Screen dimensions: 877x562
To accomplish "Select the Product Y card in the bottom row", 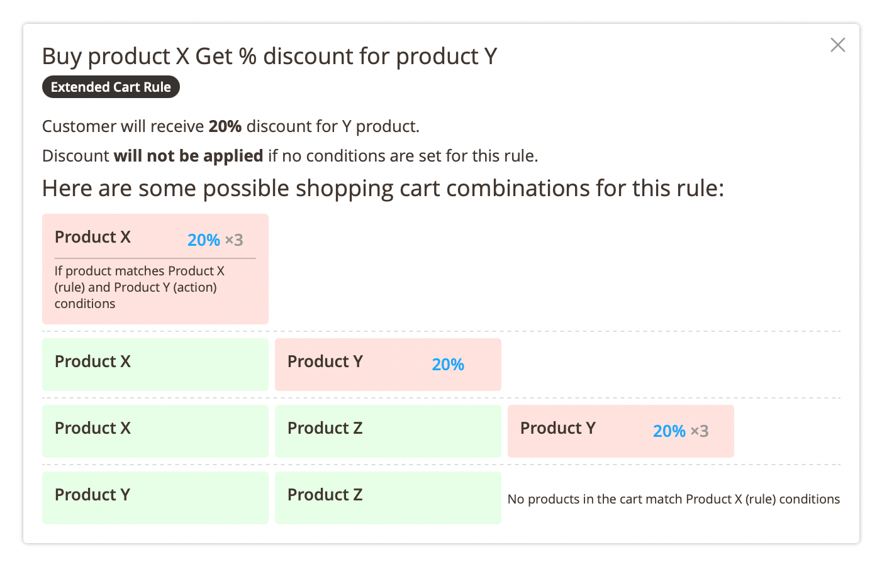I will click(x=155, y=497).
